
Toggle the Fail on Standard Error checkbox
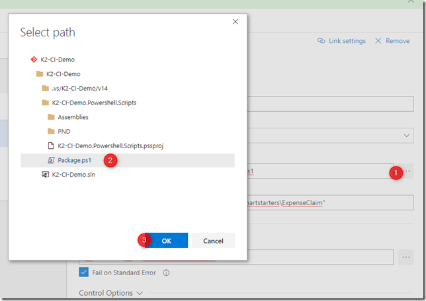point(83,272)
